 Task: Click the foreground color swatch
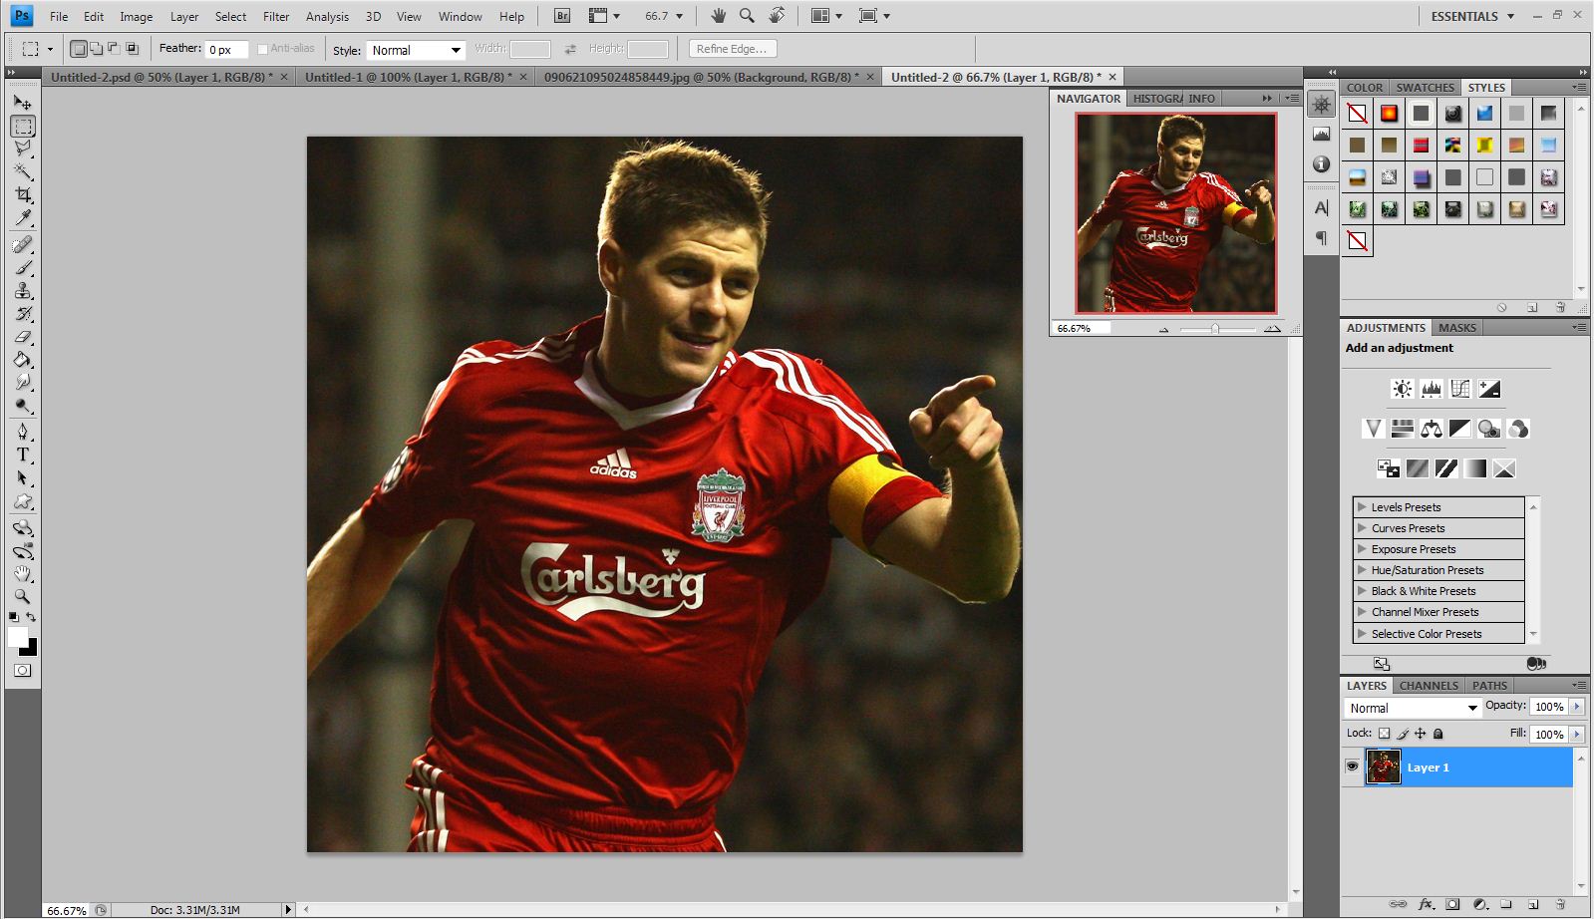tap(19, 637)
